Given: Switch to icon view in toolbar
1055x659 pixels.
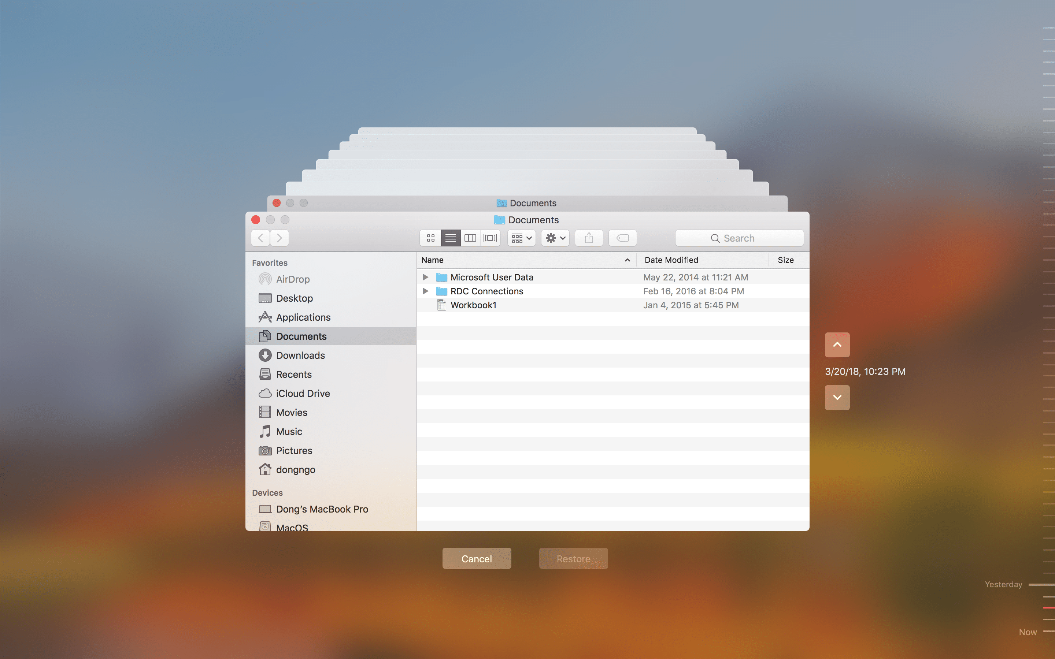Looking at the screenshot, I should point(431,238).
